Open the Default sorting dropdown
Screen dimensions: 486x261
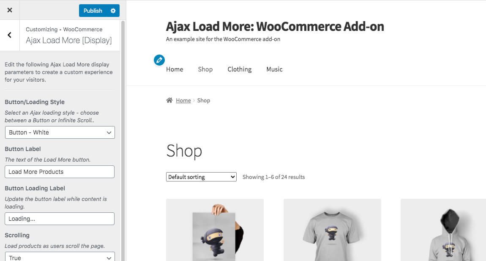click(201, 177)
